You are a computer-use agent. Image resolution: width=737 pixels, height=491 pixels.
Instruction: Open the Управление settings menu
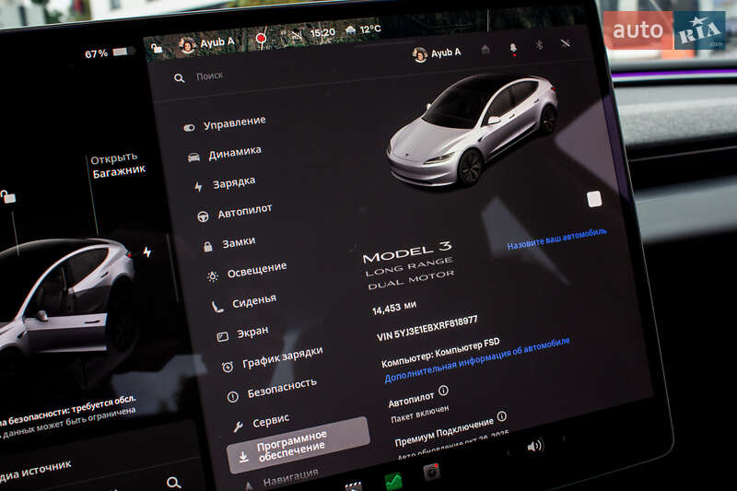234,122
